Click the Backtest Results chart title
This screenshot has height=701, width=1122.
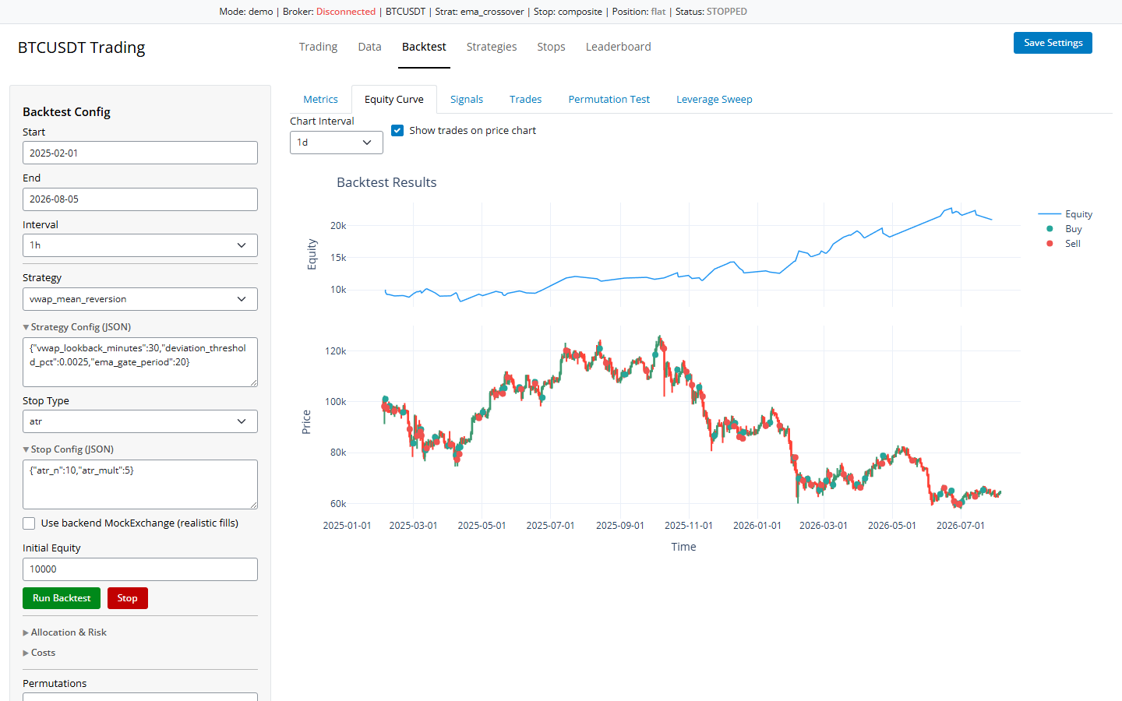tap(386, 182)
